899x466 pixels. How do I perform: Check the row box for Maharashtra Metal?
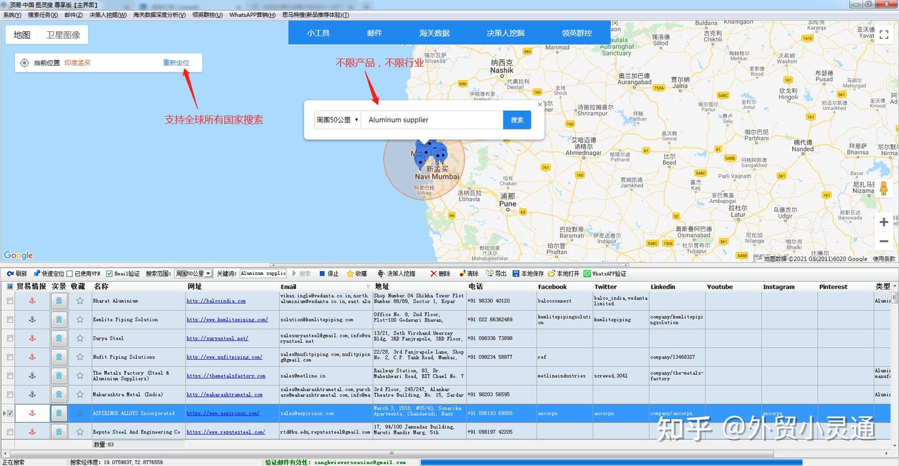click(x=10, y=395)
